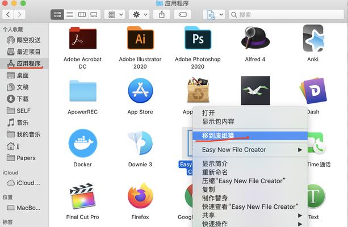Select the Anki star icon
The height and width of the screenshot is (227, 348).
coord(313,38)
